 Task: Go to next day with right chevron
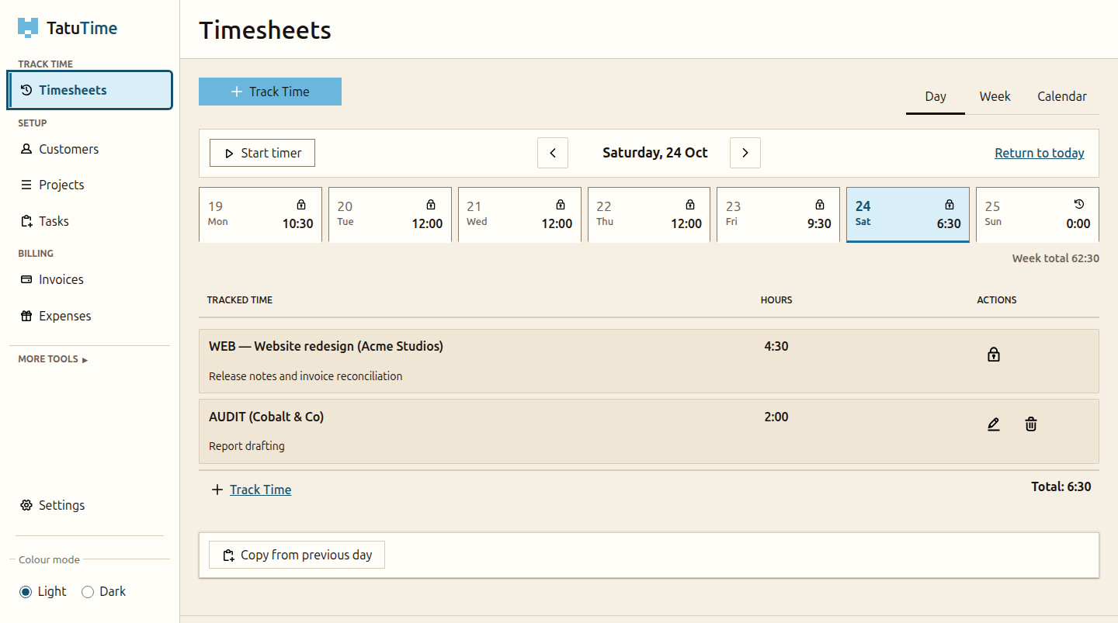745,153
